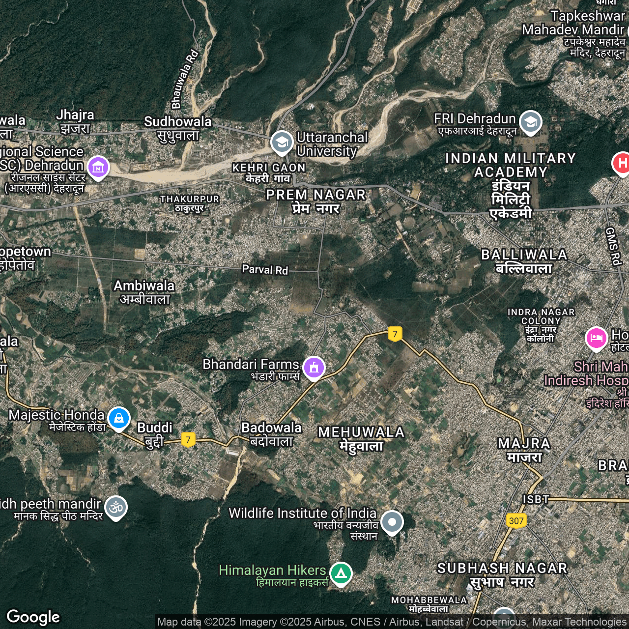
Task: Click the Wildlife Institute of India pin
Action: coord(392,522)
